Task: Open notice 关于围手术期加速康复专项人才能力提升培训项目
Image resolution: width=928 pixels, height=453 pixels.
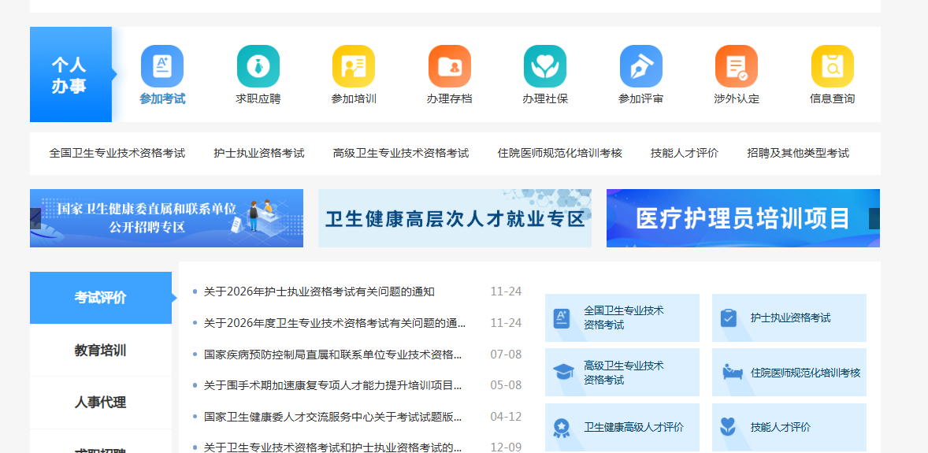Action: point(333,386)
